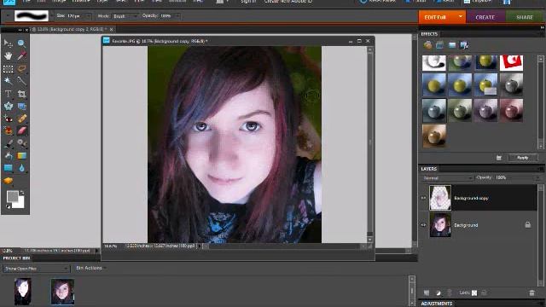The width and height of the screenshot is (546, 307).
Task: Select the second photo in Project Bin
Action: click(x=62, y=292)
